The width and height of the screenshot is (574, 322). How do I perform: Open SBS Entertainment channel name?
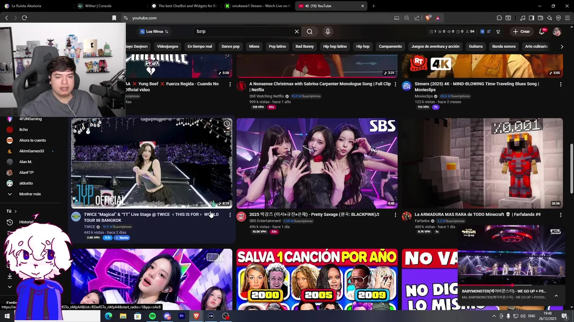265,221
